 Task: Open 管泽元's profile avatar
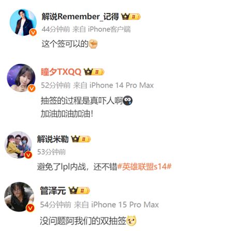(19, 197)
